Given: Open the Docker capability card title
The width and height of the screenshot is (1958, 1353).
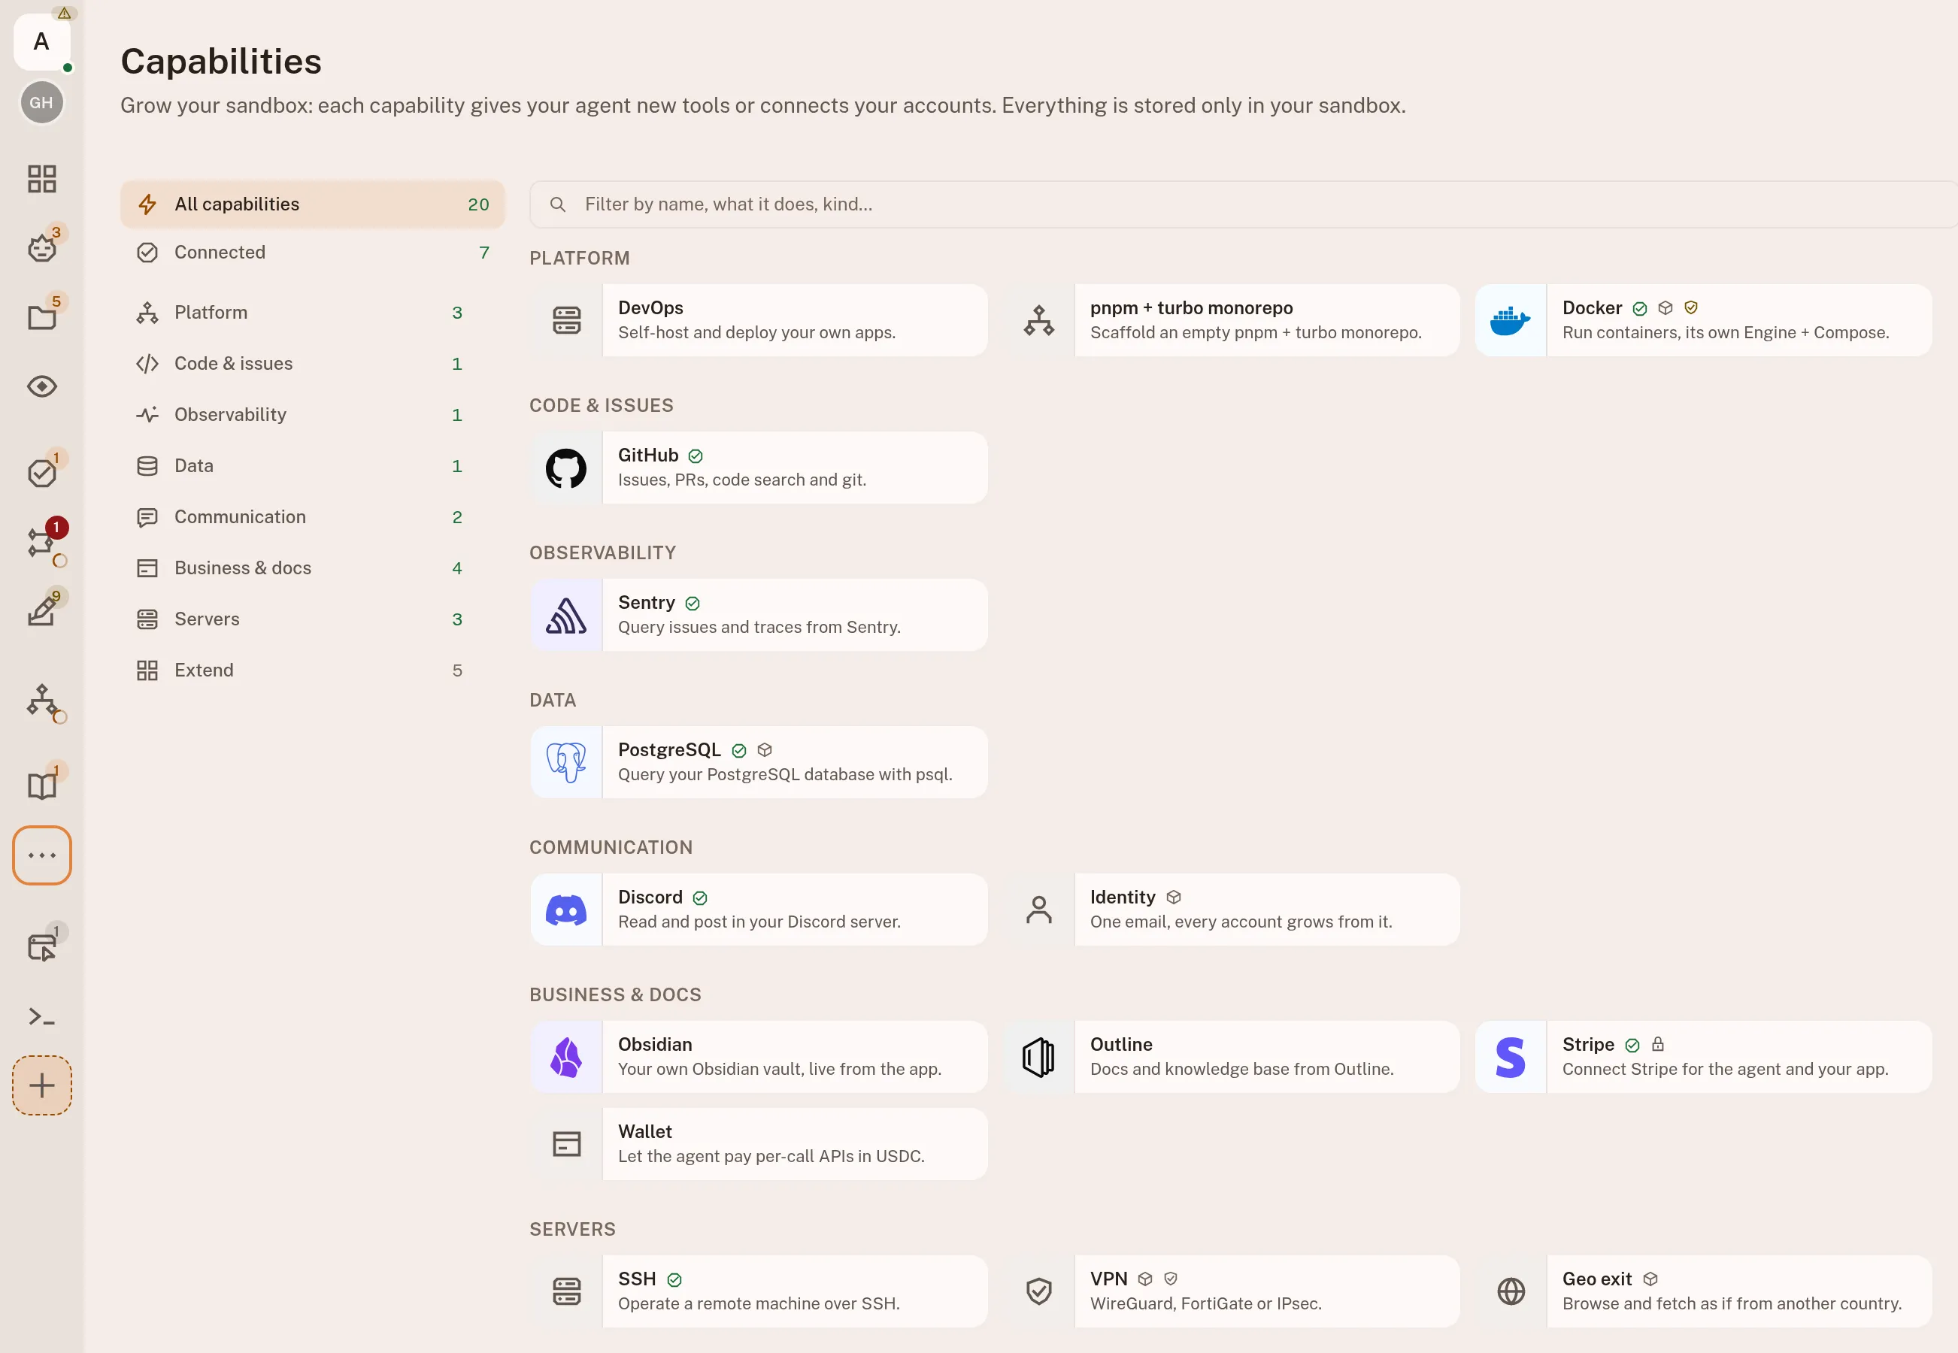Looking at the screenshot, I should (x=1592, y=307).
